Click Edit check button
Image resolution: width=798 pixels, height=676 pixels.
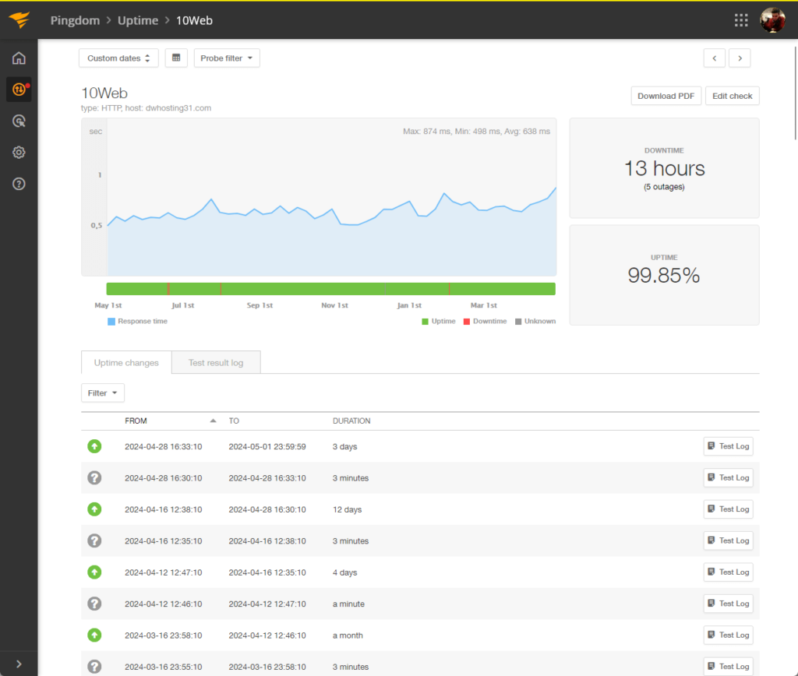(x=732, y=96)
